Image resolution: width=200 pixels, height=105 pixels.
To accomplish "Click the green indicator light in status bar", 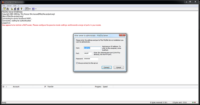I will [193, 103].
